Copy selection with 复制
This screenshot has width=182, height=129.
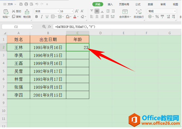click(16, 17)
